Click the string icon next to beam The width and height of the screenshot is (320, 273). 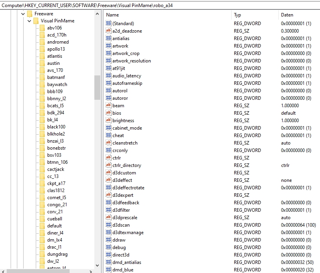pos(109,105)
